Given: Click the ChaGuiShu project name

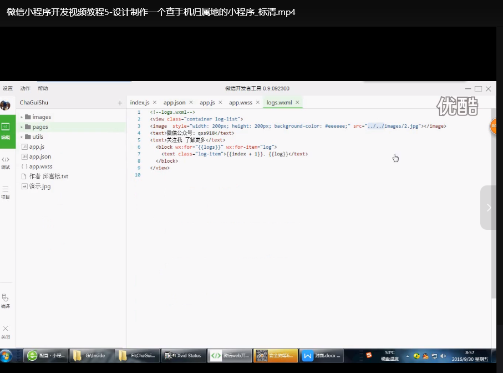Looking at the screenshot, I should point(34,102).
